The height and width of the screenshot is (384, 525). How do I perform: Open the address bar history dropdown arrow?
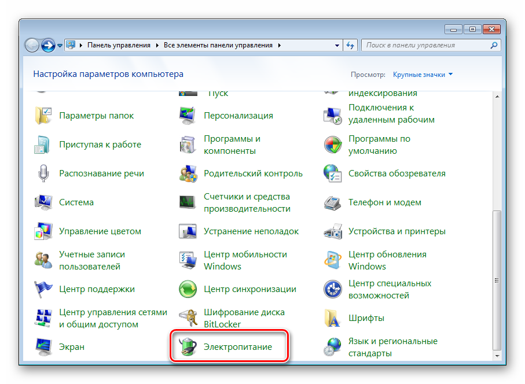point(337,45)
